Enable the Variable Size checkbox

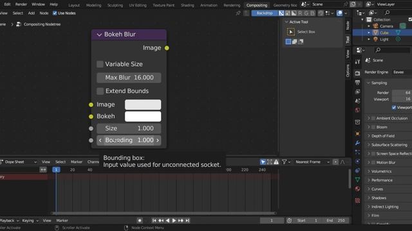coord(100,64)
